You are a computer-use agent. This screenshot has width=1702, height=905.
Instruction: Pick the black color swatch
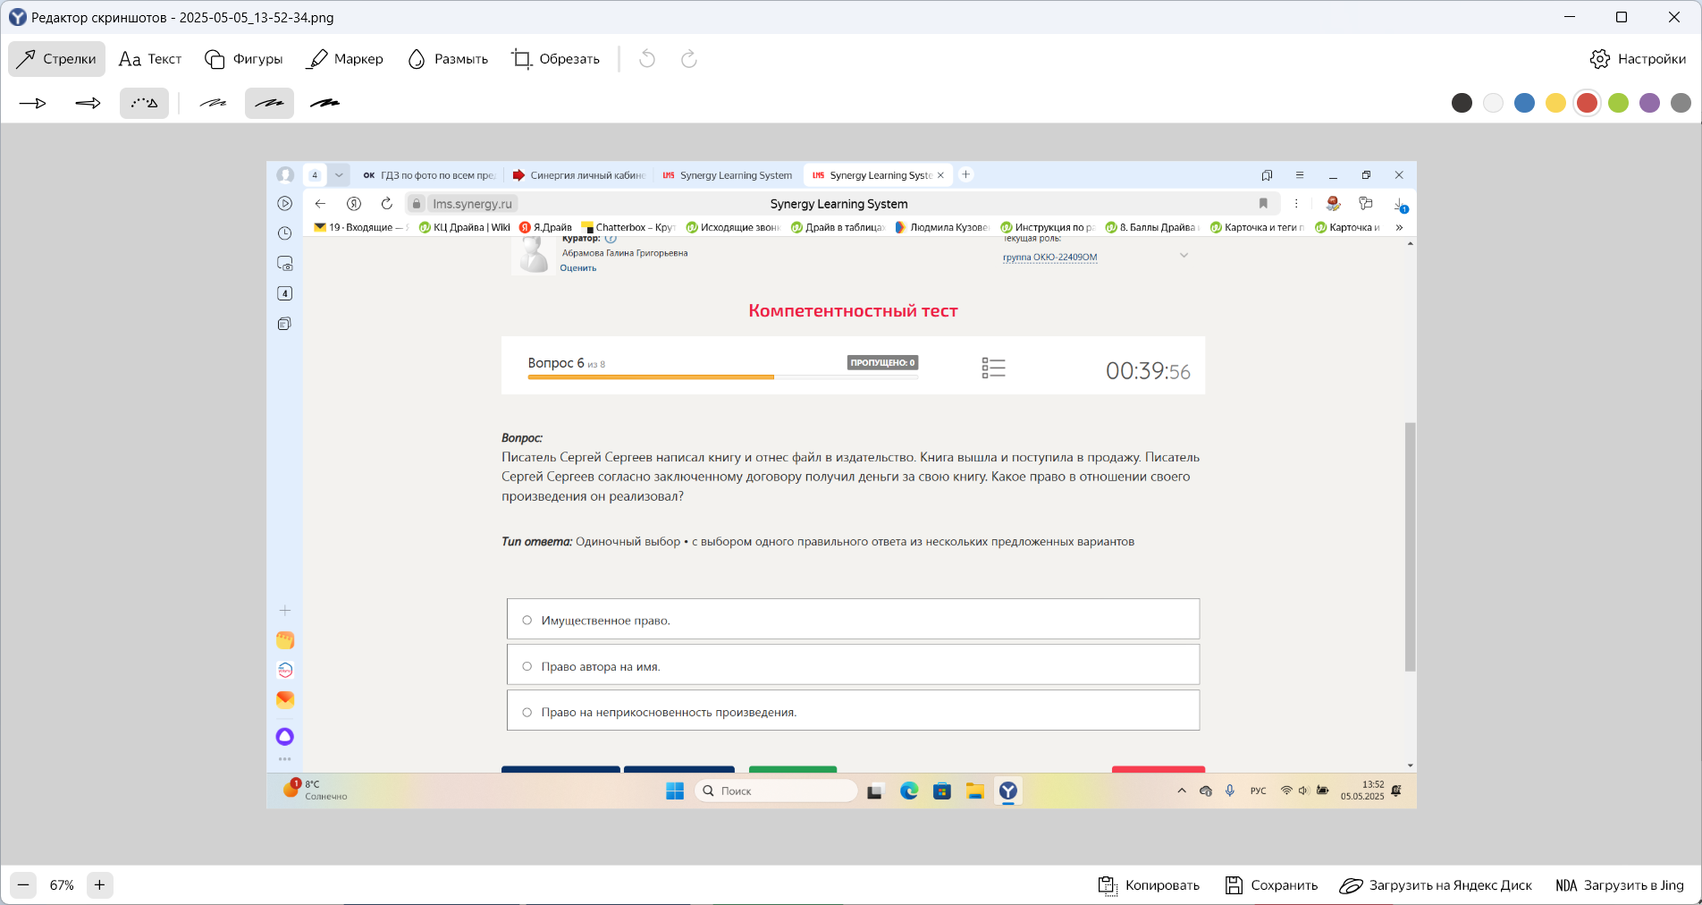[x=1462, y=103]
